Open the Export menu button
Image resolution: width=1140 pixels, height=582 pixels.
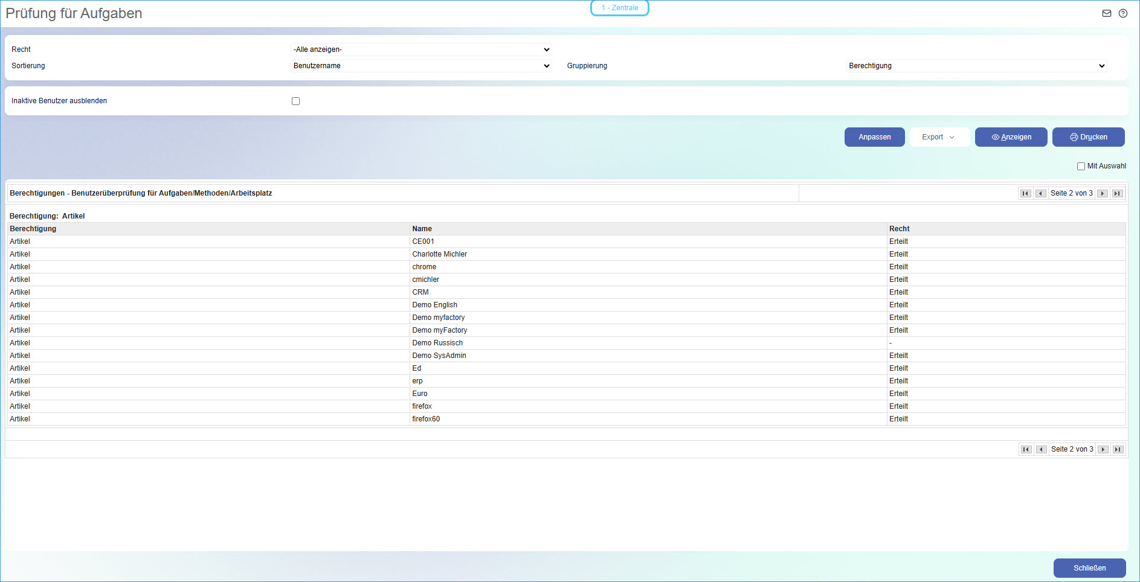(x=939, y=137)
